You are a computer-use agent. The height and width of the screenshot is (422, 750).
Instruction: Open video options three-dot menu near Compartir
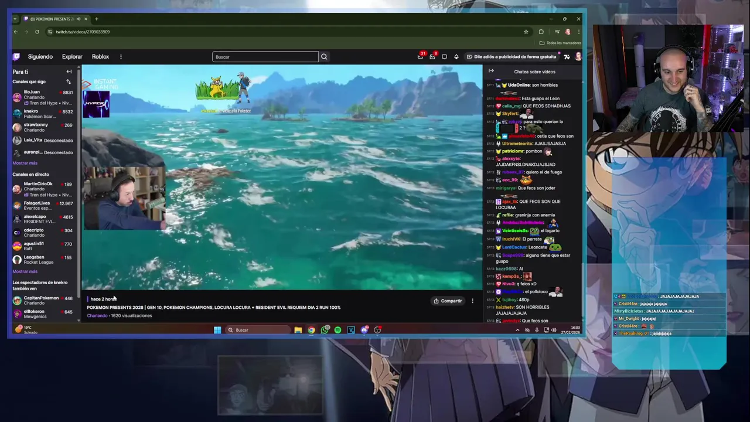[x=472, y=301]
